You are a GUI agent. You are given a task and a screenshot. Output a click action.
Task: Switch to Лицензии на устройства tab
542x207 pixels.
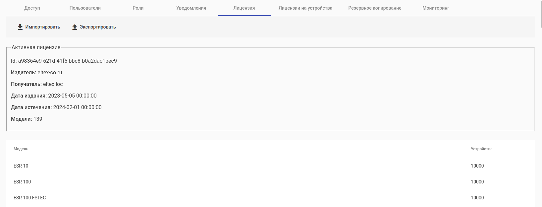coord(305,8)
